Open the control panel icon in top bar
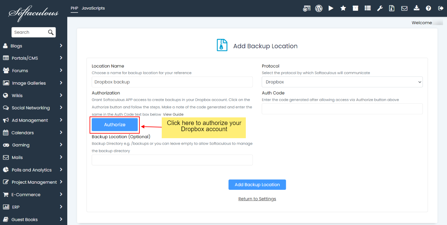447x225 pixels. (x=307, y=8)
